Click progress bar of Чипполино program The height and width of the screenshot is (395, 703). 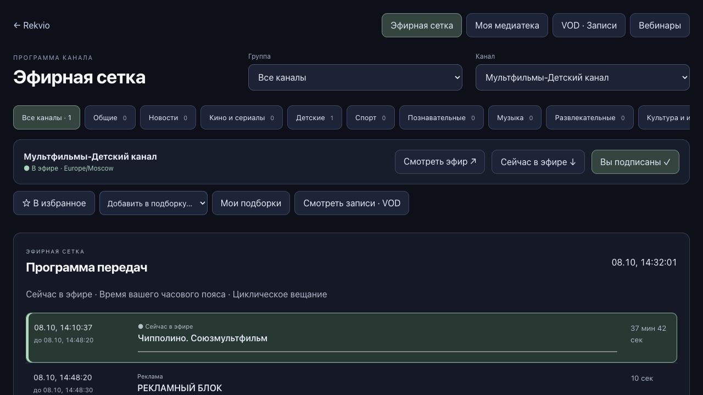click(x=377, y=351)
